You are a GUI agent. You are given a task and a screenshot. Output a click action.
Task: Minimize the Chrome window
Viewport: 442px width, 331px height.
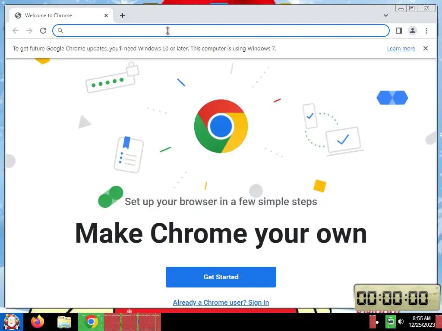tap(401, 9)
